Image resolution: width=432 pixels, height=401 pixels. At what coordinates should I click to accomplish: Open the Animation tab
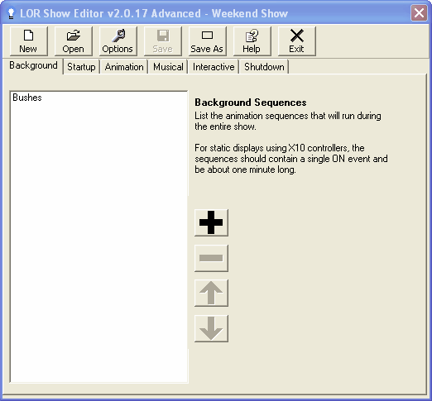(124, 67)
